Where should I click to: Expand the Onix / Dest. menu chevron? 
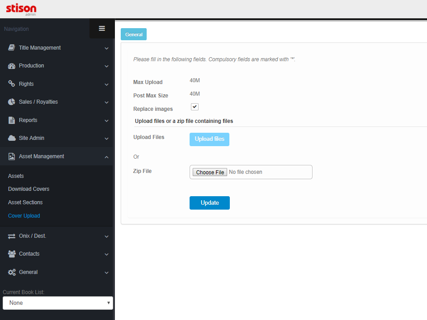click(x=106, y=236)
